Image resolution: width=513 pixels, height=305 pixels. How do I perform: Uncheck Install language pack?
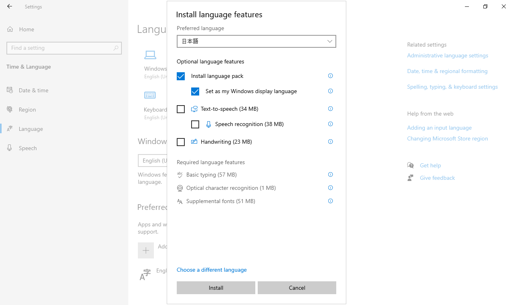tap(181, 76)
